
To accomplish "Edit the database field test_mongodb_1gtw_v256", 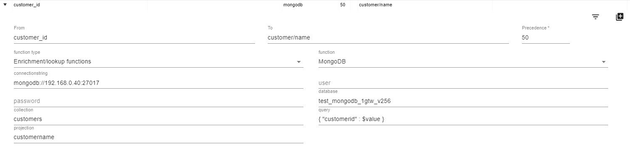I will pyautogui.click(x=463, y=101).
